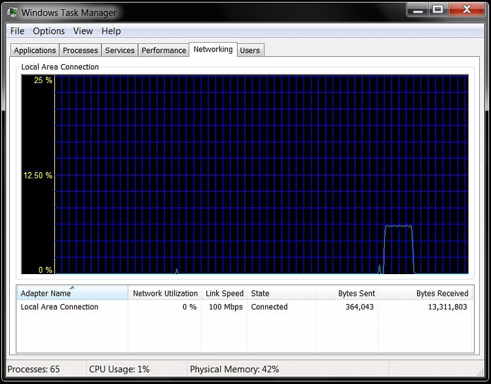
Task: Click the 12.50 % graph axis label
Action: (37, 175)
